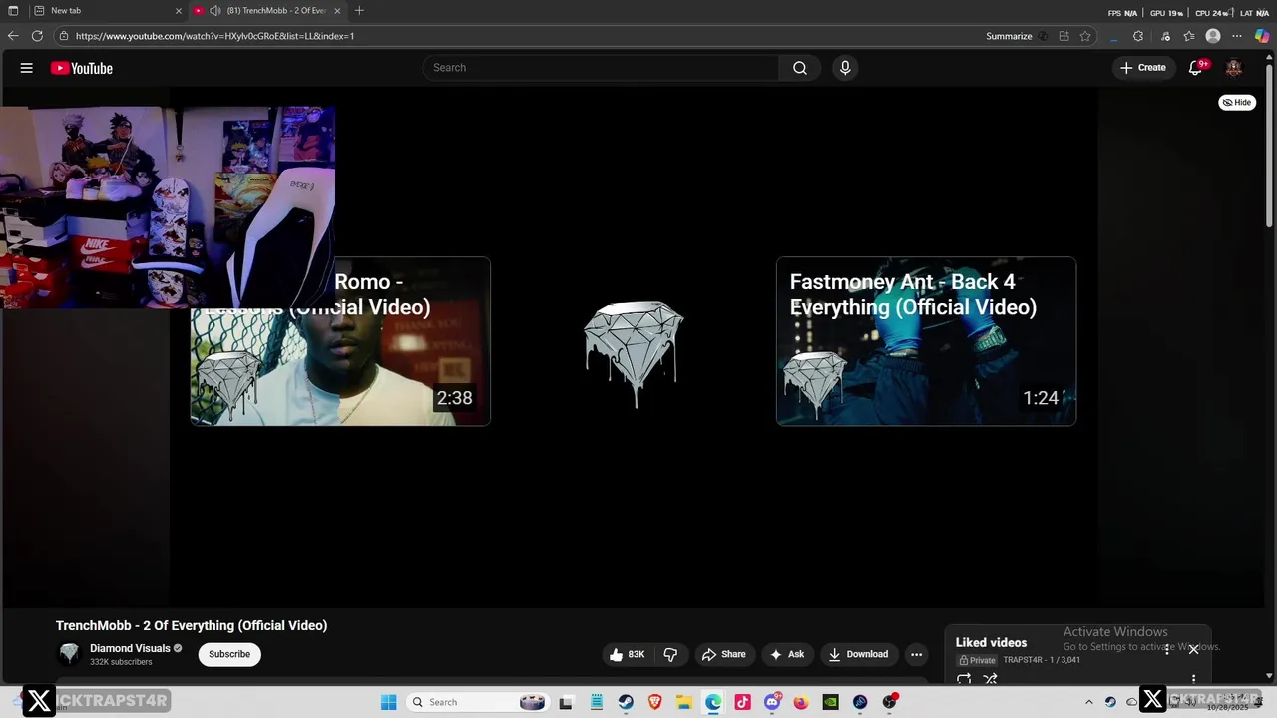The width and height of the screenshot is (1277, 718).
Task: Open the favorites list icon
Action: pos(1189,36)
